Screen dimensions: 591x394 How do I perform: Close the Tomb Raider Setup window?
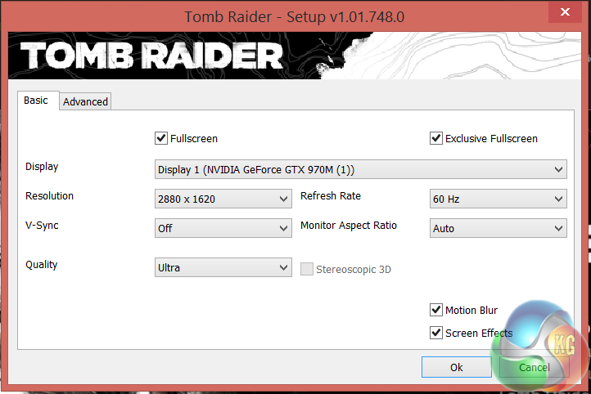tap(565, 12)
